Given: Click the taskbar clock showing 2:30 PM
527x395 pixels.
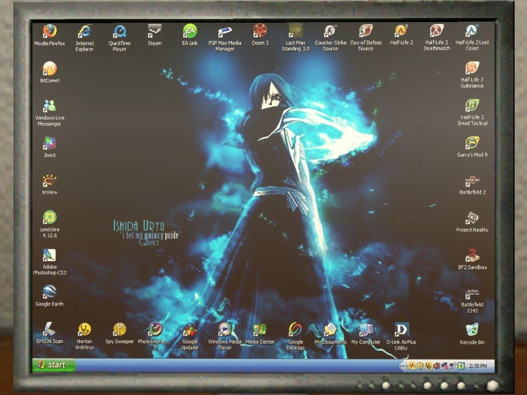Looking at the screenshot, I should (479, 366).
